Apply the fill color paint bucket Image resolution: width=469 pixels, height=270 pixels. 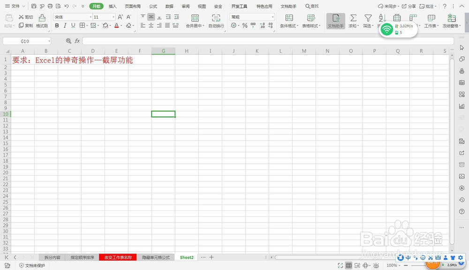point(105,25)
